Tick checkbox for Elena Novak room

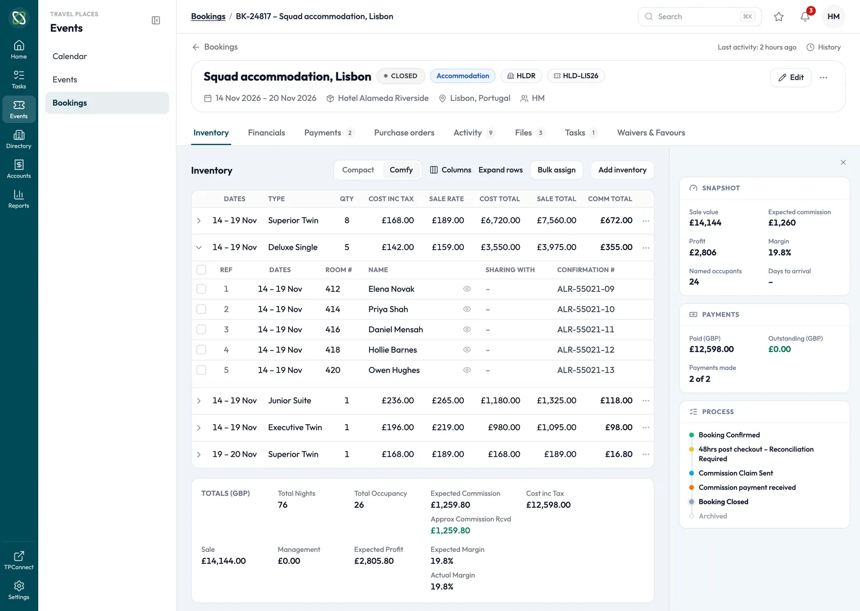point(201,289)
